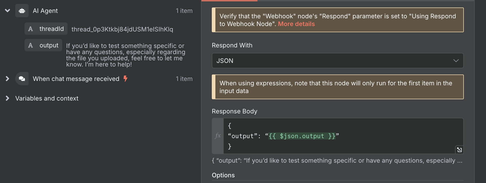The width and height of the screenshot is (486, 183).
Task: Click the string type icon next to threadId
Action: (x=30, y=29)
